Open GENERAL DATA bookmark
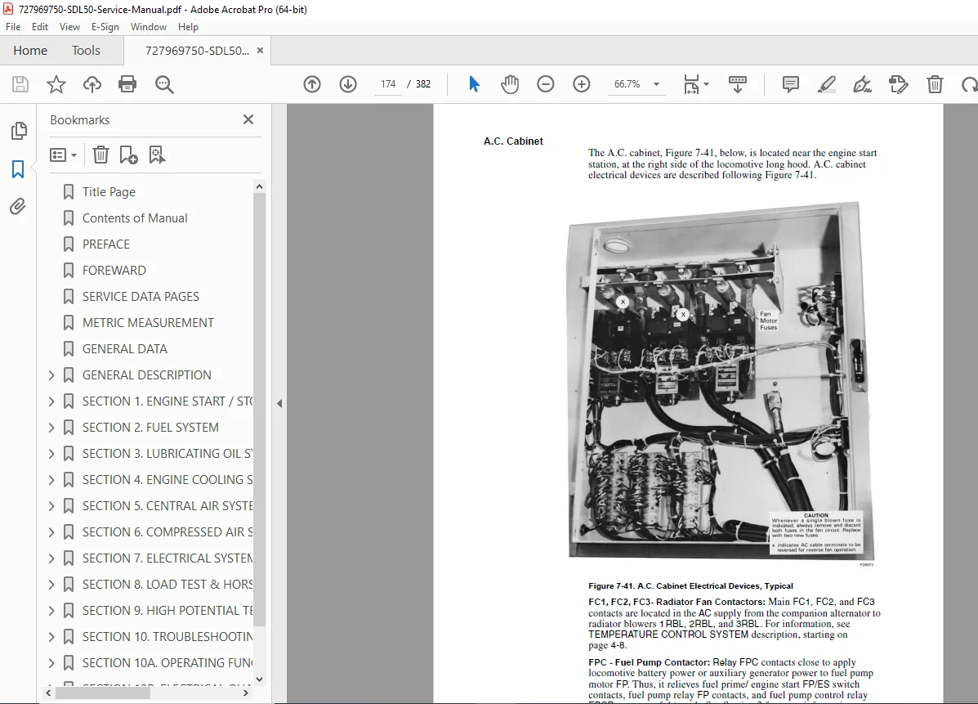Screen dimensions: 978x704 pyautogui.click(x=125, y=349)
